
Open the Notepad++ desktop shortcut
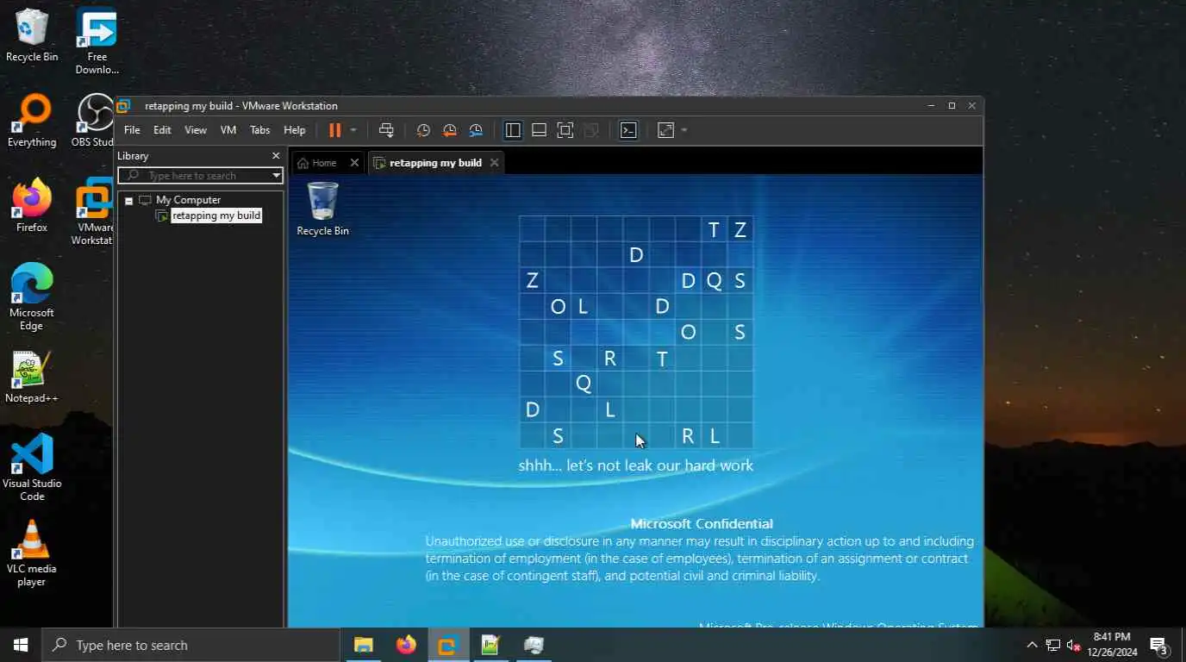click(32, 377)
